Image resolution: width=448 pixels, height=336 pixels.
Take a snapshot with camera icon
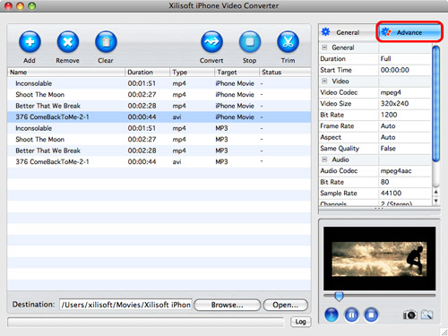(x=410, y=314)
